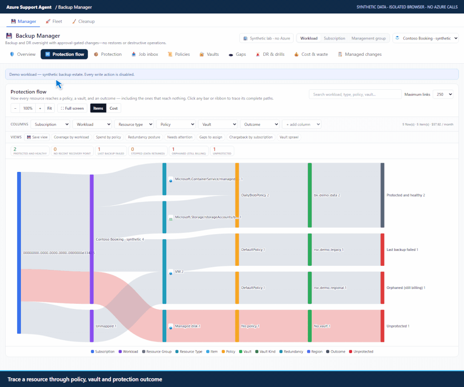The width and height of the screenshot is (464, 387).
Task: Open the Policy column dropdown
Action: pos(176,125)
